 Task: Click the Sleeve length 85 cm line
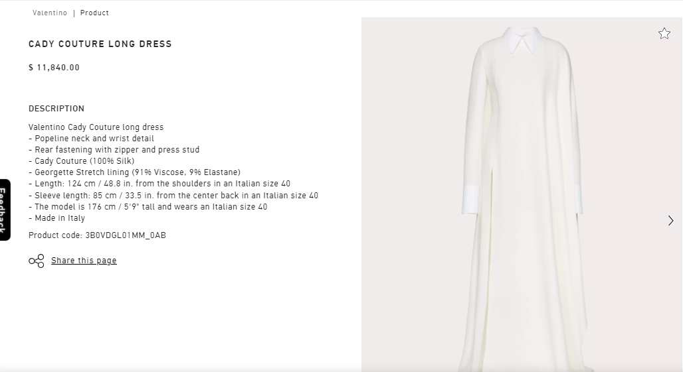coord(173,196)
